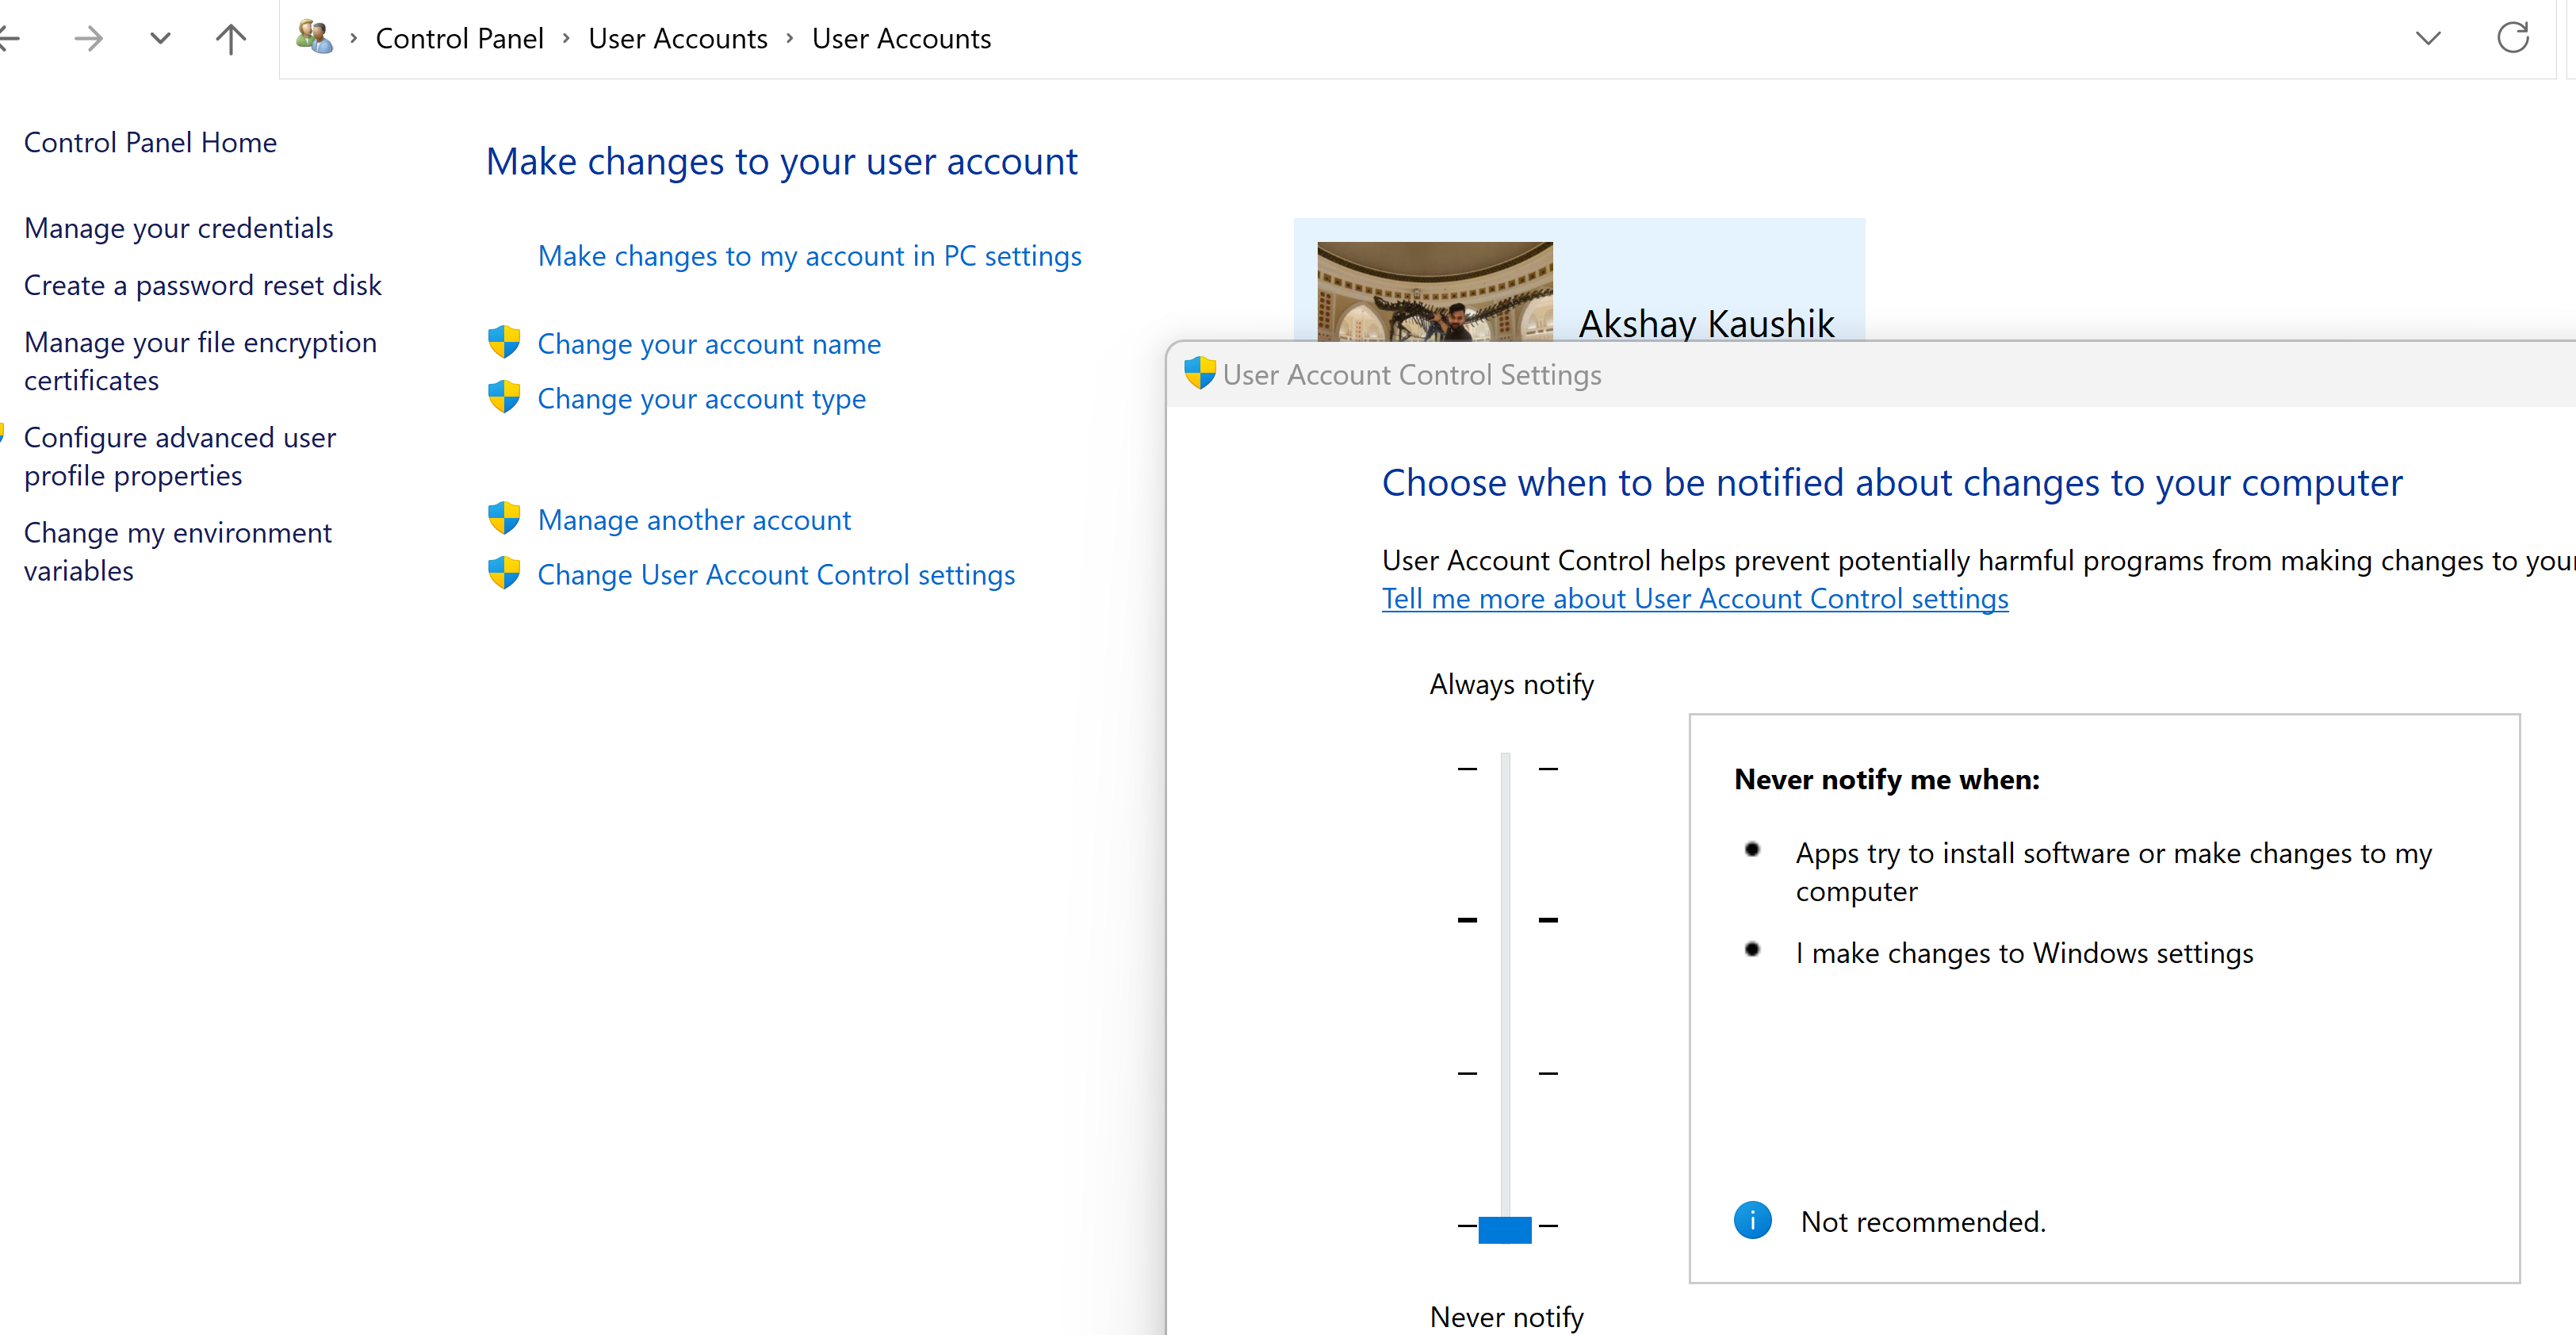Click shield icon beside Change your account name
This screenshot has height=1335, width=2576.
[504, 342]
